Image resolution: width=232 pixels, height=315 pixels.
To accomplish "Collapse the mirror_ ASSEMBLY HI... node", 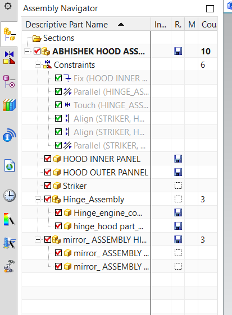I will pos(38,240).
